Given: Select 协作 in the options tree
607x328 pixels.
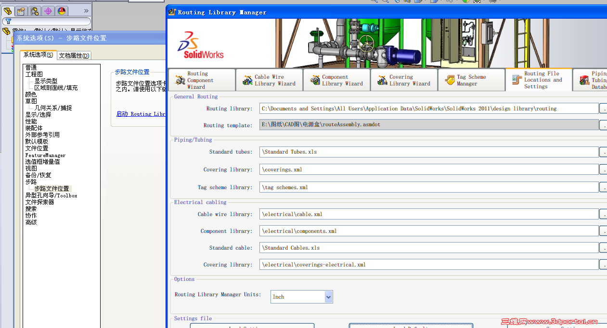Looking at the screenshot, I should (31, 216).
